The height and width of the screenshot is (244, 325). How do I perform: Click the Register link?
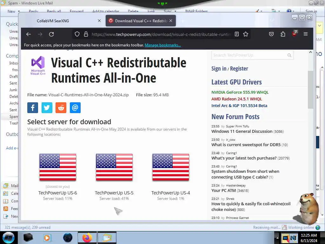[x=239, y=69]
